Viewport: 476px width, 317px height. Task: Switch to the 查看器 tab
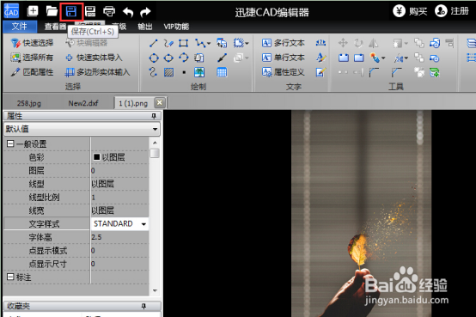pyautogui.click(x=55, y=27)
